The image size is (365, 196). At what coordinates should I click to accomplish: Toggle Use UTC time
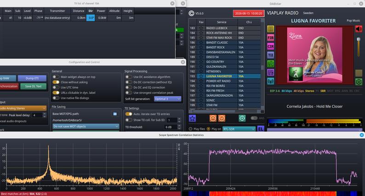56,87
